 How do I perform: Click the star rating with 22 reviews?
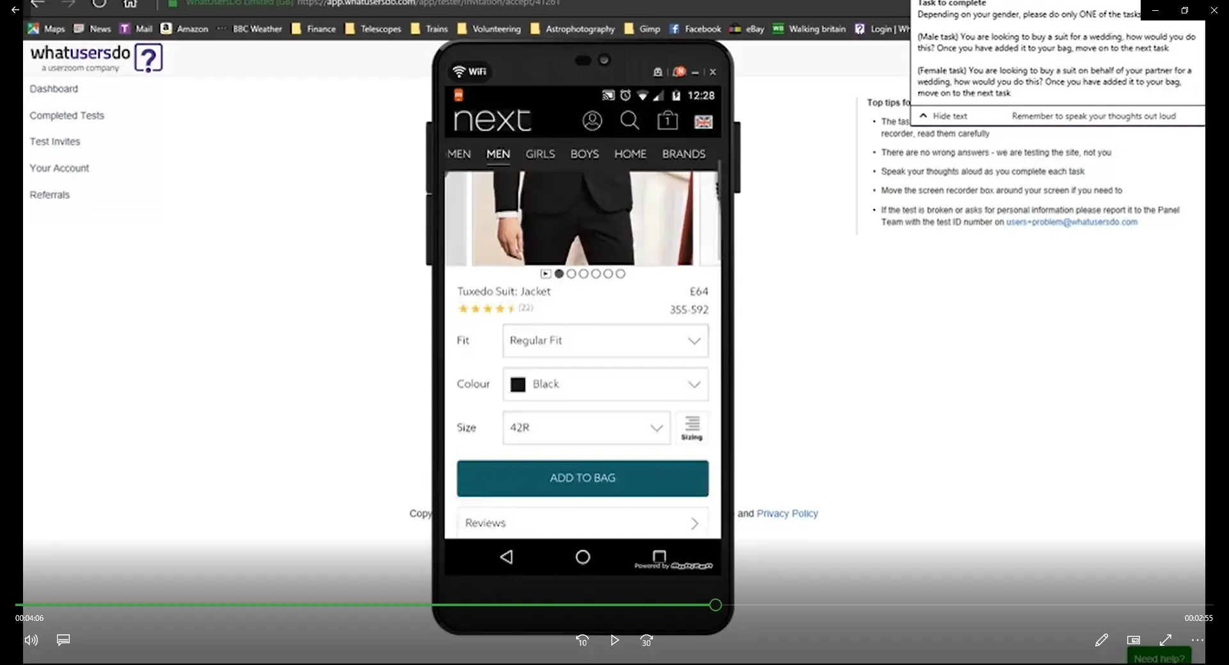[495, 308]
